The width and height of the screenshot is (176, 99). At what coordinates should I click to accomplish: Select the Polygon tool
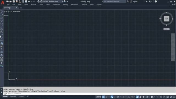pos(1,21)
